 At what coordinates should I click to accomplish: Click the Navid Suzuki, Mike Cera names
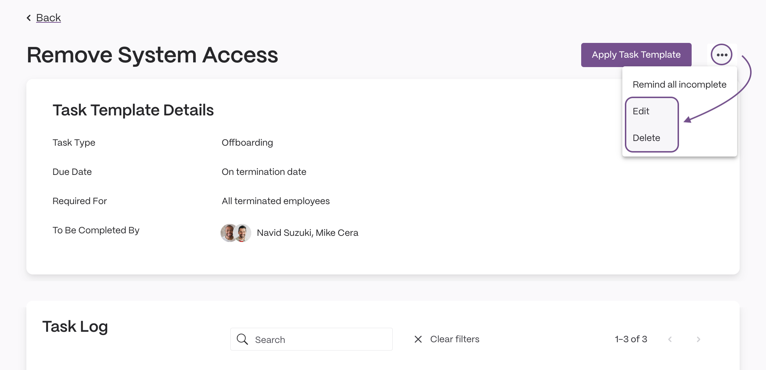coord(308,233)
